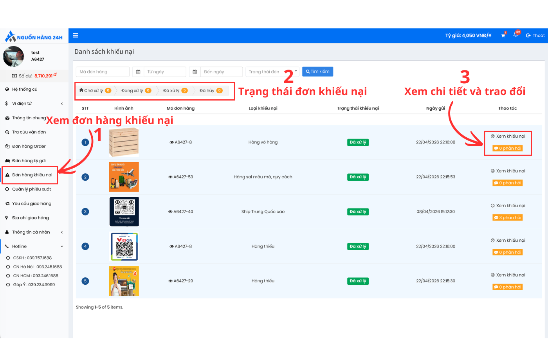
Task: Click eye icon next to order A6427-53
Action: (x=171, y=177)
